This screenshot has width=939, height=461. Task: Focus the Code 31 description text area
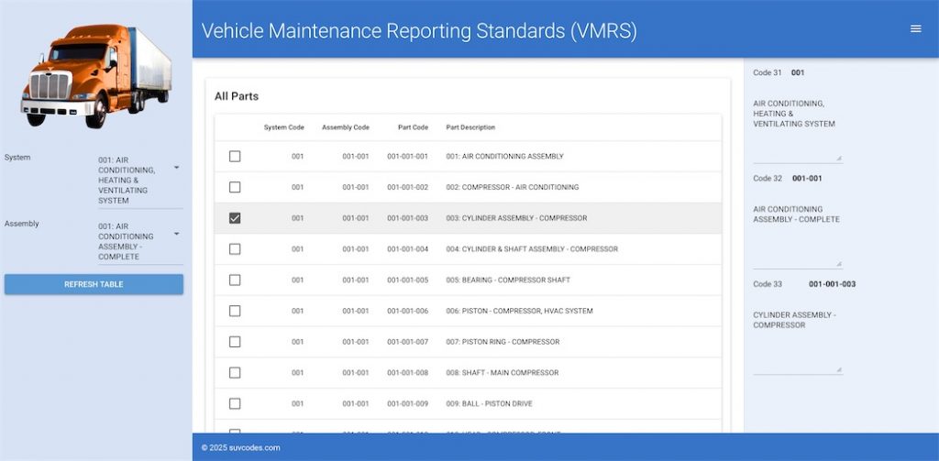(x=796, y=124)
